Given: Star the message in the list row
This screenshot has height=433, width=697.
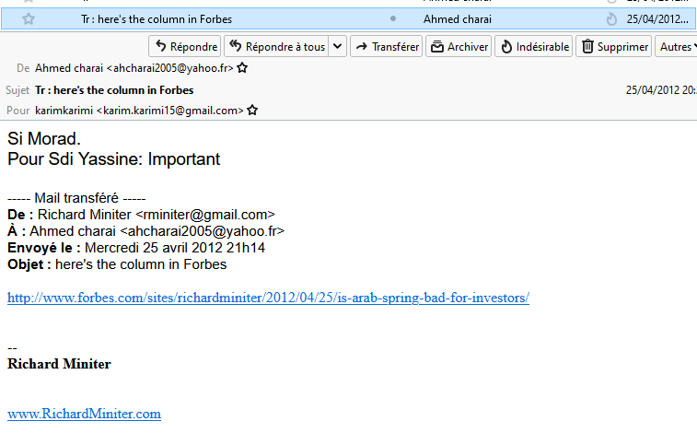Looking at the screenshot, I should pos(29,18).
